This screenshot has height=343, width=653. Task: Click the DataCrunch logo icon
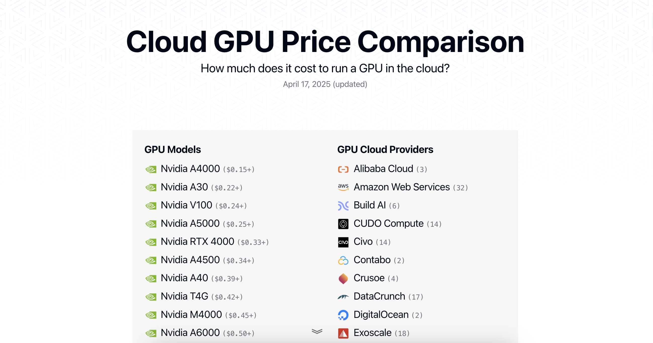coord(343,297)
